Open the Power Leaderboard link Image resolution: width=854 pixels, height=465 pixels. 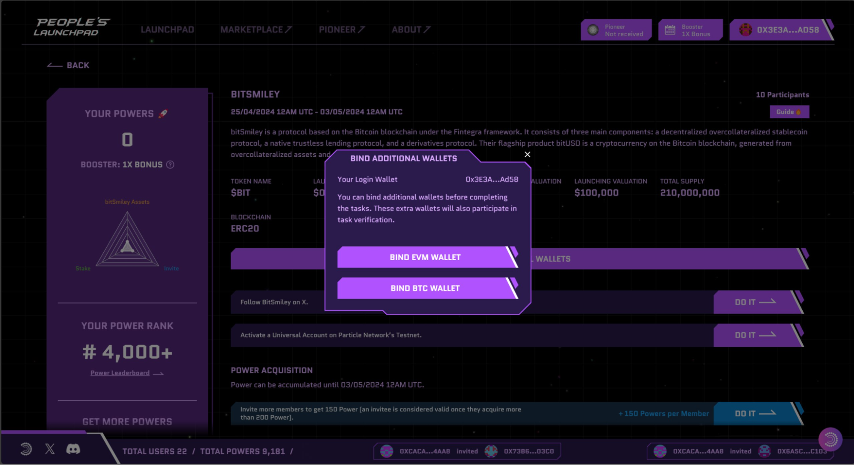120,373
